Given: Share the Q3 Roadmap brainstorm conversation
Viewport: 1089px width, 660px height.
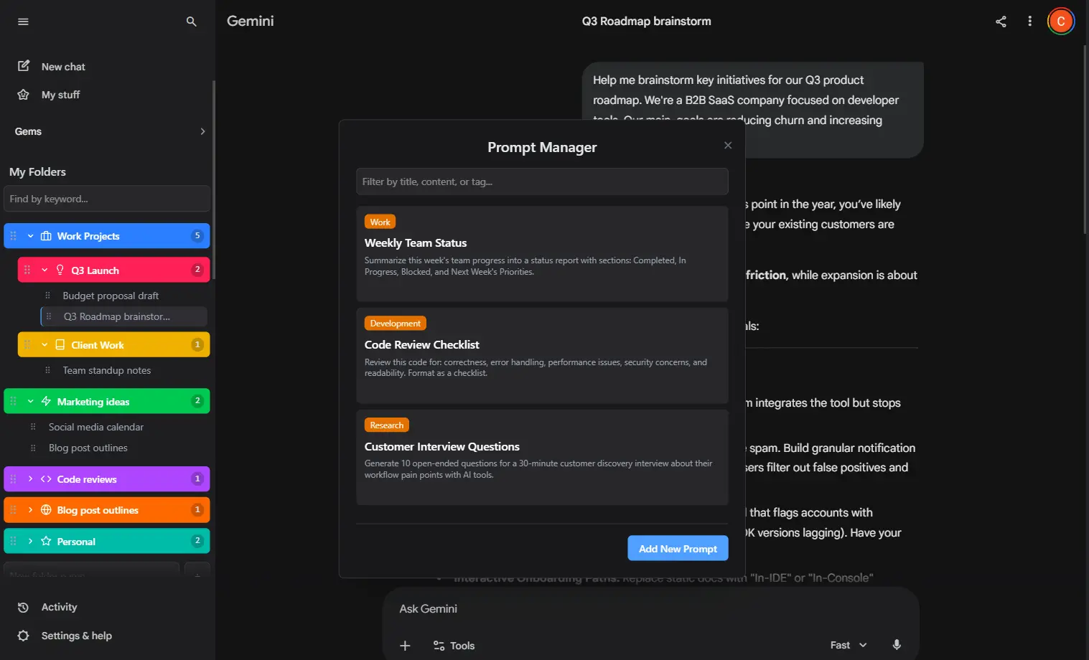Looking at the screenshot, I should pyautogui.click(x=1001, y=22).
